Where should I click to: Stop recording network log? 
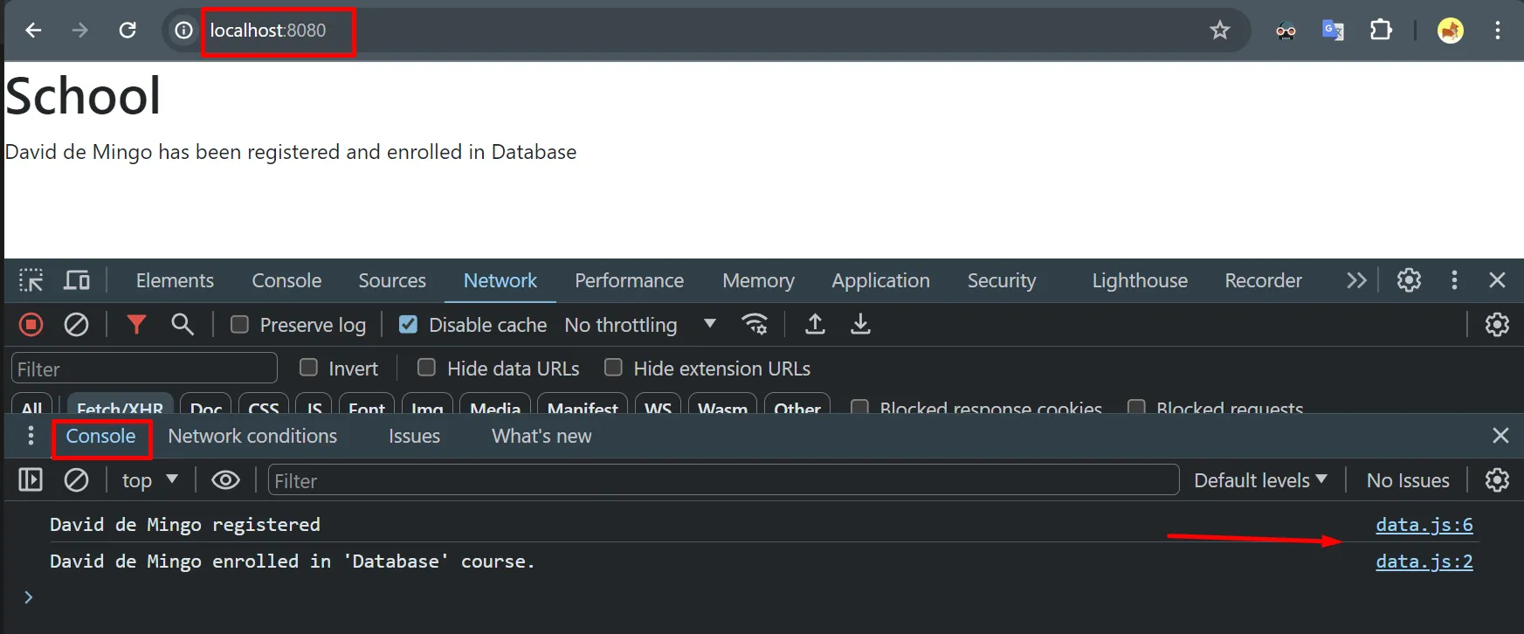tap(31, 325)
